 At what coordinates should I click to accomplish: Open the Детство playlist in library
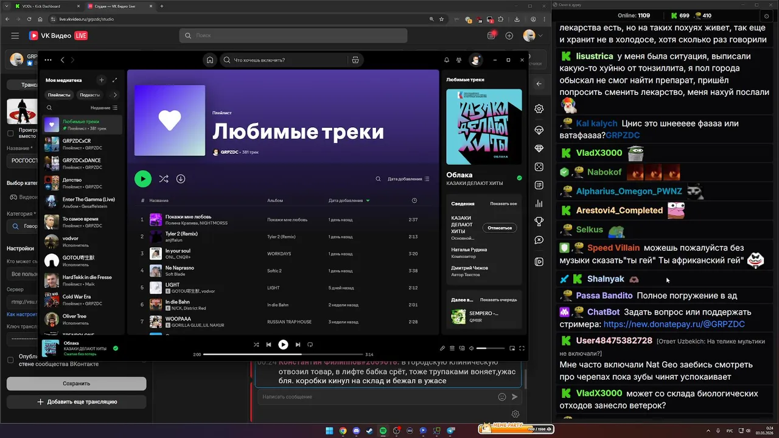[x=83, y=183]
